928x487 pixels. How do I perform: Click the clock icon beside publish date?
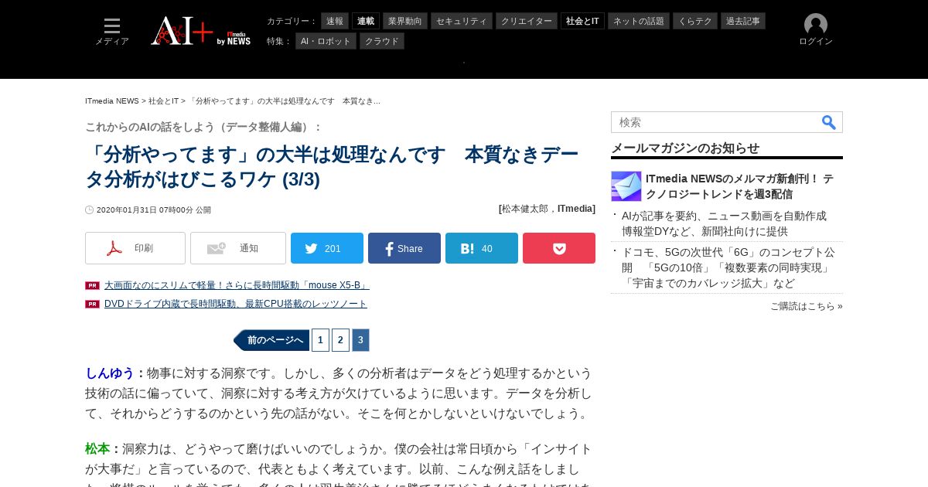tap(89, 210)
